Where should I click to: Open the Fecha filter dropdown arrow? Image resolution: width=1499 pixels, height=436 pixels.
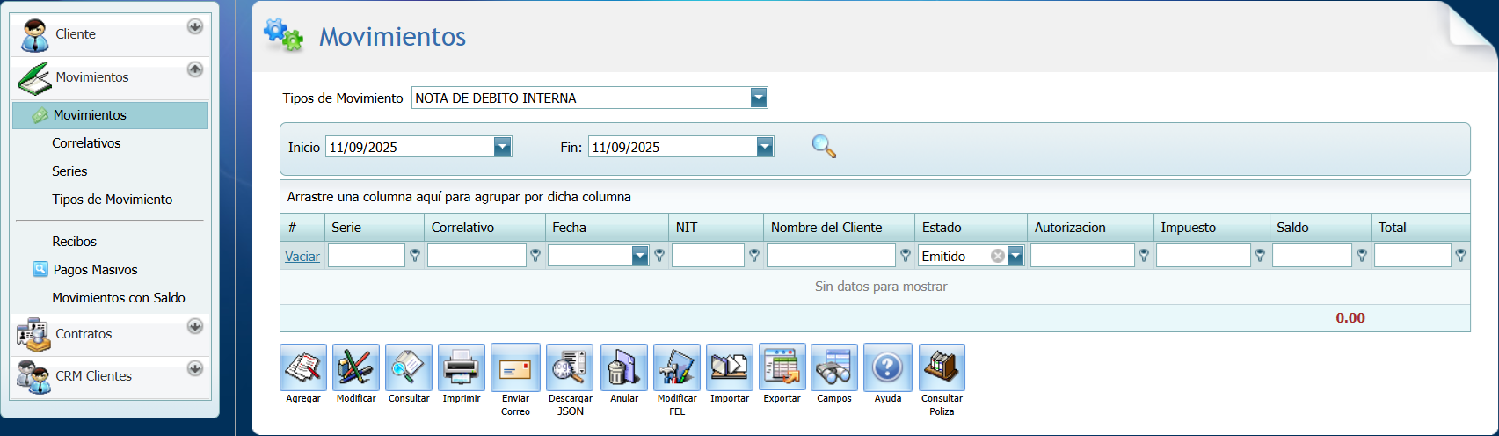(x=640, y=256)
